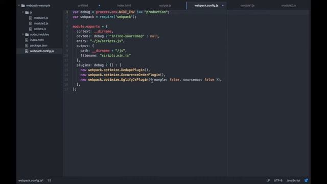Click the "scripts.min.js" filename string
The image size is (327, 184).
pyautogui.click(x=115, y=56)
